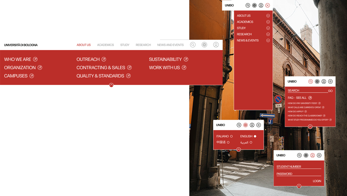
Task: Expand NEWS & EVENTS in the mobile menu
Action: (268, 40)
